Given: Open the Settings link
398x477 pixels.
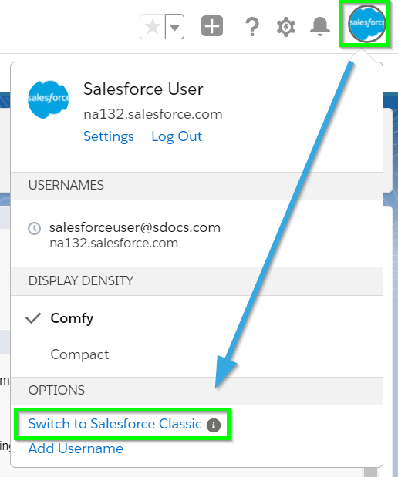Looking at the screenshot, I should point(109,136).
